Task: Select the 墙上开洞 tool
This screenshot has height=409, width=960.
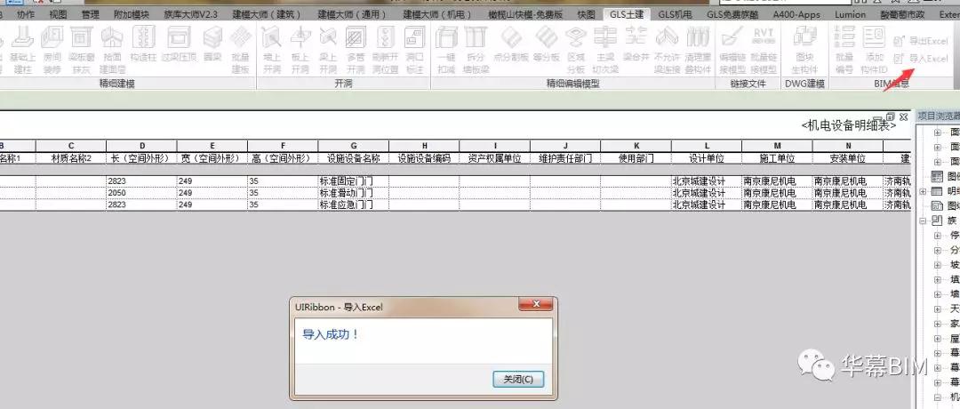Action: point(271,50)
